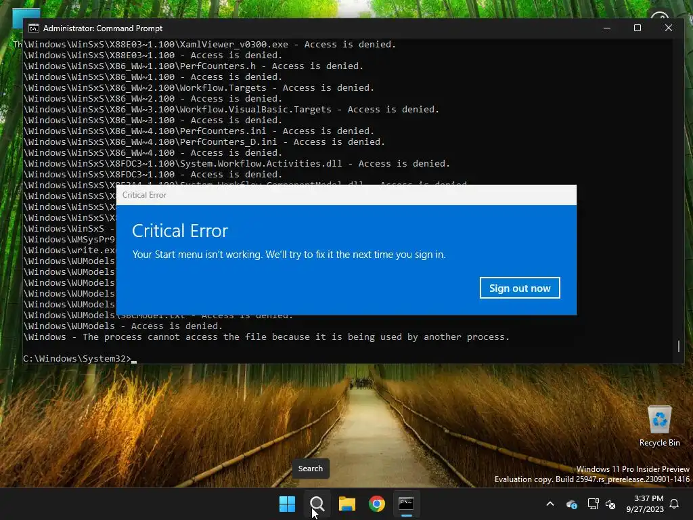Click the Critical Error dialog title bar
Screen dimensions: 693x520
(346, 195)
